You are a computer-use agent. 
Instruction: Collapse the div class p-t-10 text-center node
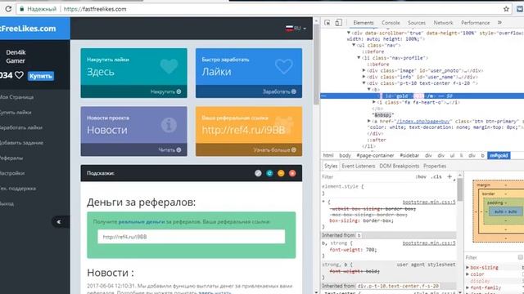[364, 83]
